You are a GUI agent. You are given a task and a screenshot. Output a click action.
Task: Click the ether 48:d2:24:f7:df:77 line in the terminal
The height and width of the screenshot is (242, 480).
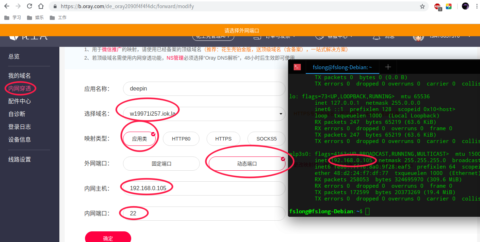[x=397, y=173]
